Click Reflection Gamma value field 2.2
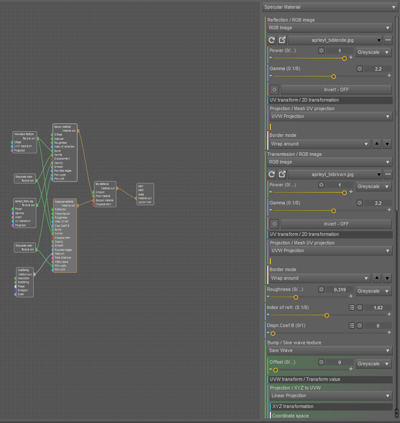 point(378,69)
